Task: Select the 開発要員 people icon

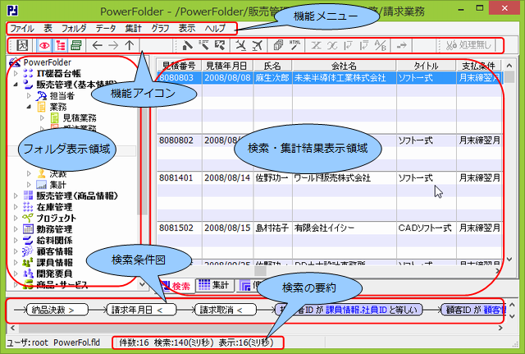Action: (28, 274)
